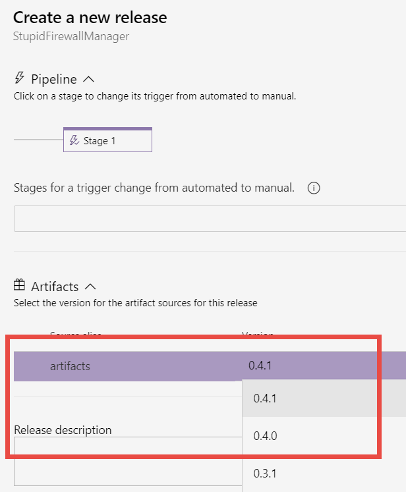406x492 pixels.
Task: Collapse the Artifacts section chevron
Action: [x=90, y=287]
